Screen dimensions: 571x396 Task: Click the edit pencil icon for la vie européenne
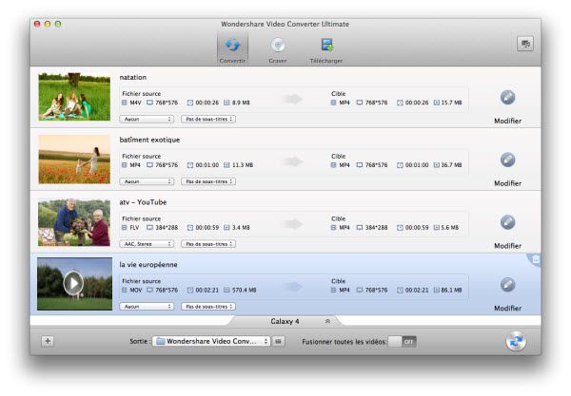coord(507,285)
